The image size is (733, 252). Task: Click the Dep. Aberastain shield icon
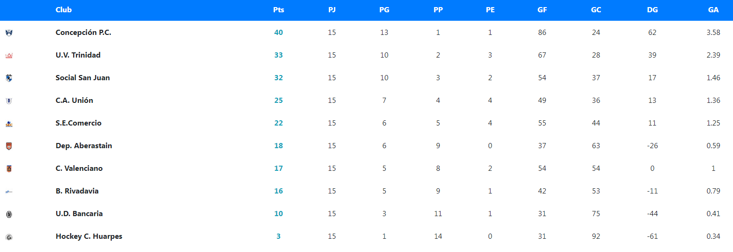point(9,146)
